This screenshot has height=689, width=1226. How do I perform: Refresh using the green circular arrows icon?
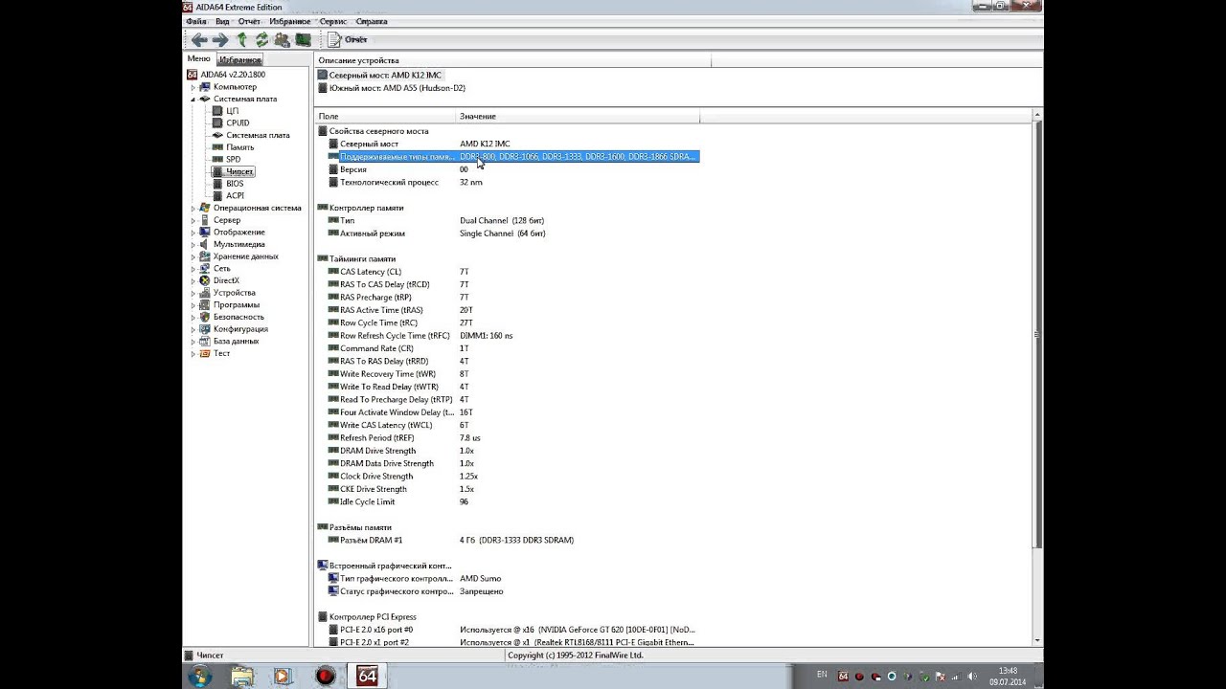tap(261, 39)
